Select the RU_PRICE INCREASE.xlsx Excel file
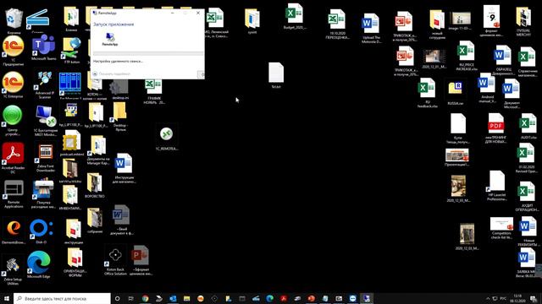 pyautogui.click(x=466, y=55)
